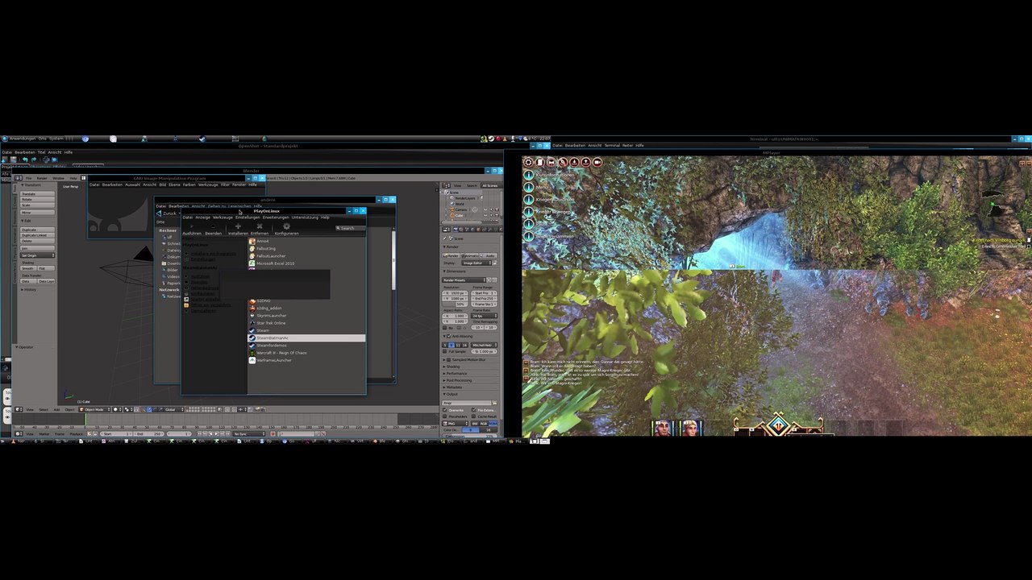
Task: Enable Cache Result checkbox in Blender Output
Action: click(474, 416)
